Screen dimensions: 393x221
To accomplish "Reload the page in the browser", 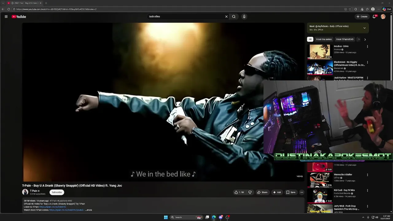I will click(9, 9).
